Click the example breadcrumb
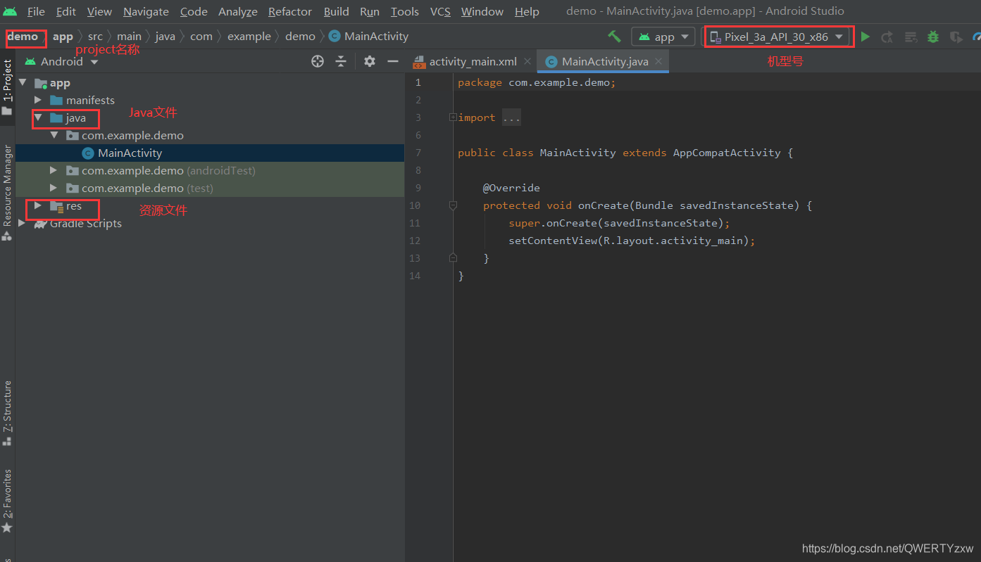Image resolution: width=981 pixels, height=562 pixels. click(249, 37)
